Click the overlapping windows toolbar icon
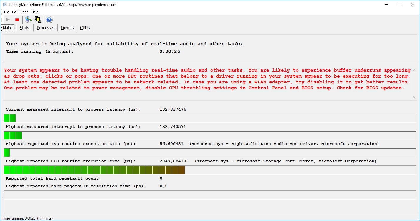 [38, 20]
